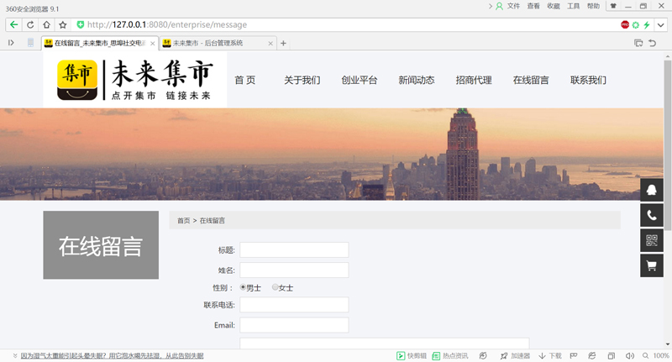Image resolution: width=672 pixels, height=362 pixels.
Task: Go to browser home page icon
Action: point(46,24)
